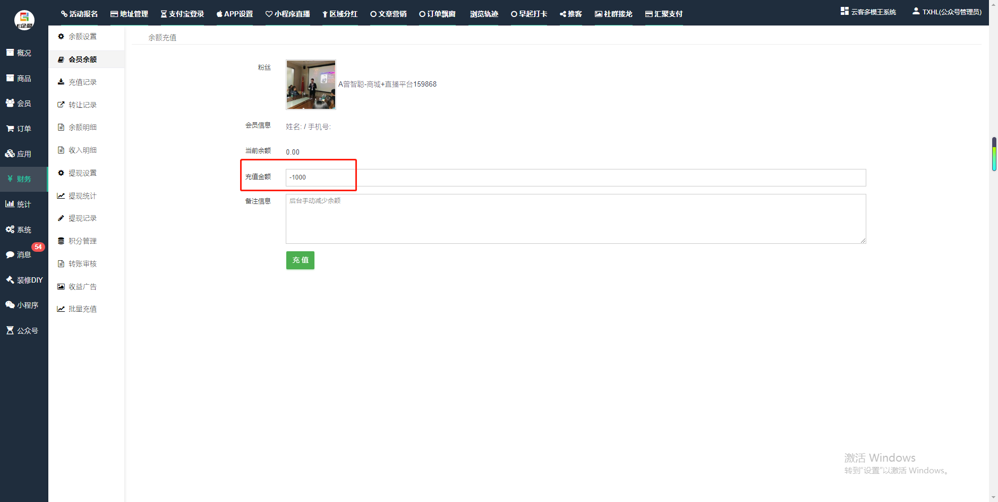Open 区域分红 in top navigation
The image size is (998, 502).
tap(340, 14)
